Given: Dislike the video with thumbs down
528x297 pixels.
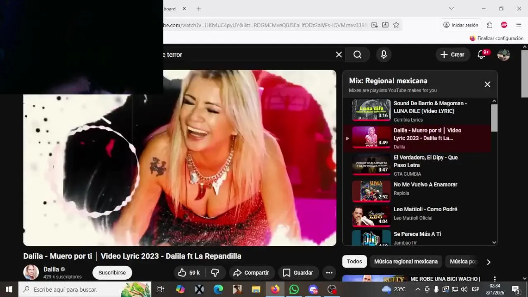Looking at the screenshot, I should click(x=215, y=273).
